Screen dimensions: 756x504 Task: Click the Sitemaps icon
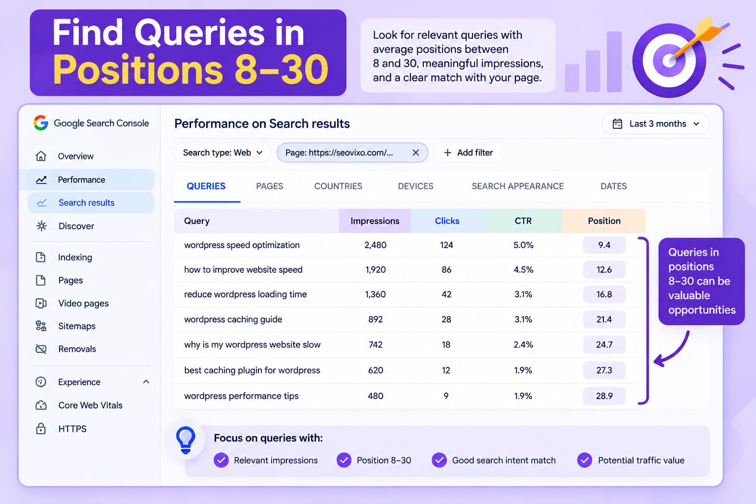tap(41, 326)
